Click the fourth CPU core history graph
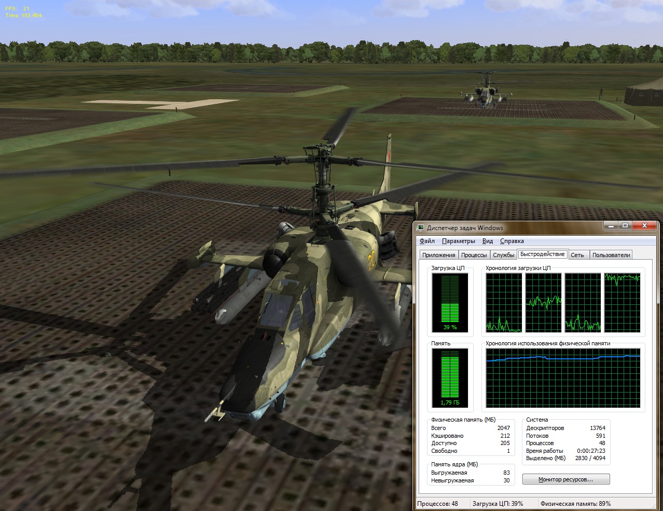Image resolution: width=663 pixels, height=511 pixels. pyautogui.click(x=622, y=303)
